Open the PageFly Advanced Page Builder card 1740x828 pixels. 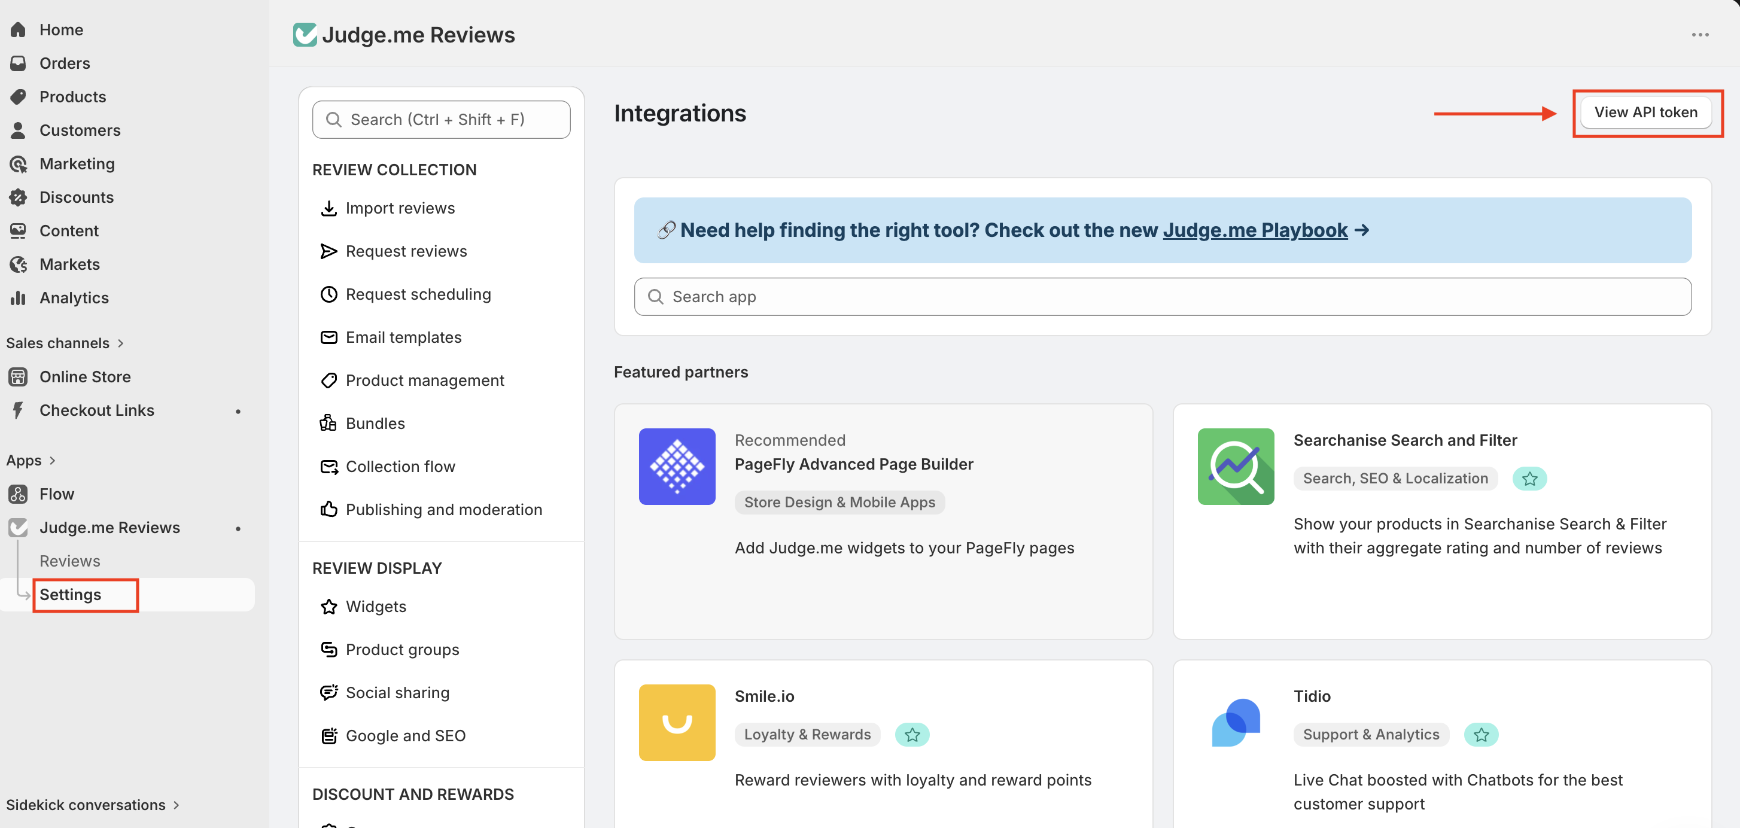883,521
